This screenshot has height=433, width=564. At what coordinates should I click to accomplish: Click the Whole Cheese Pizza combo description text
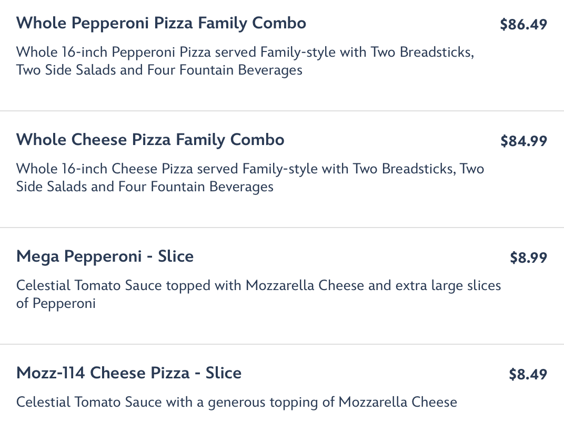pos(250,178)
